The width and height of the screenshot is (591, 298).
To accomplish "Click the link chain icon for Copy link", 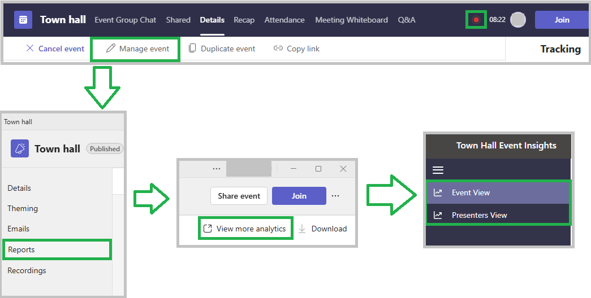I will pyautogui.click(x=278, y=48).
